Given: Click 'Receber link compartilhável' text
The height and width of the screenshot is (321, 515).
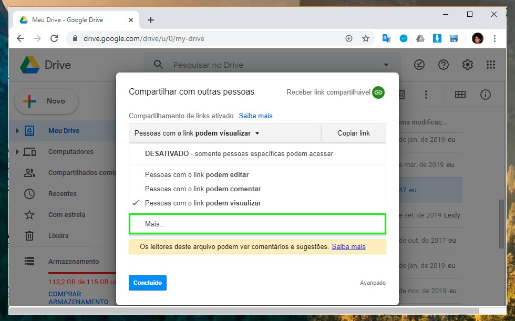Looking at the screenshot, I should 328,92.
